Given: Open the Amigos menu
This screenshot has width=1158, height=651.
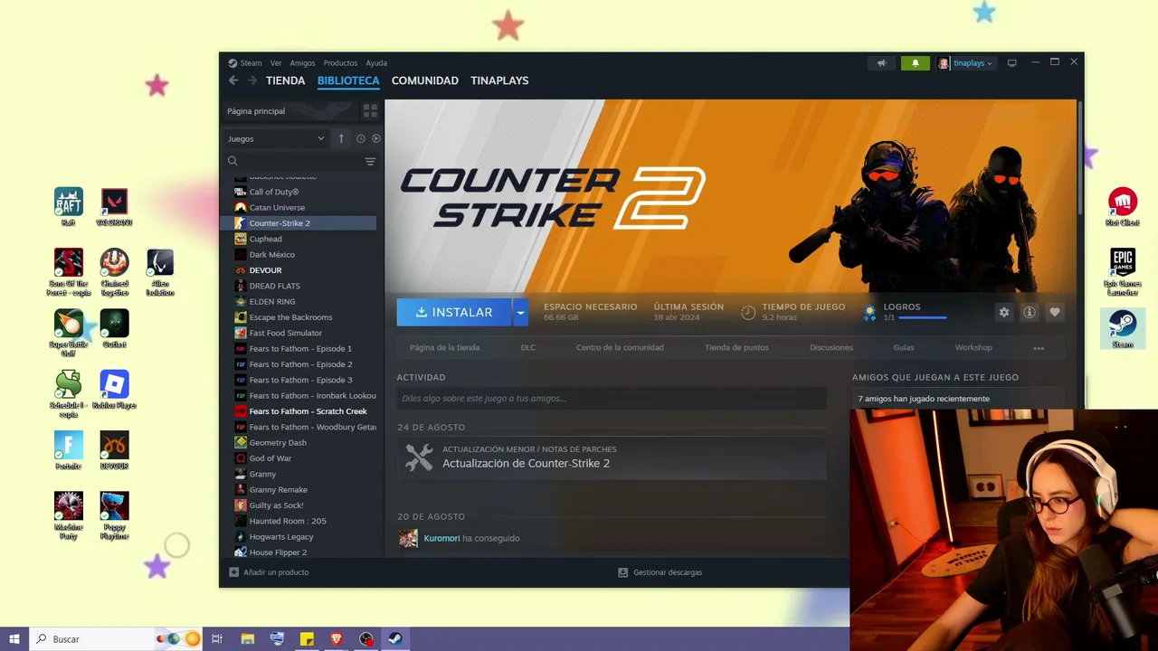Looking at the screenshot, I should coord(302,63).
